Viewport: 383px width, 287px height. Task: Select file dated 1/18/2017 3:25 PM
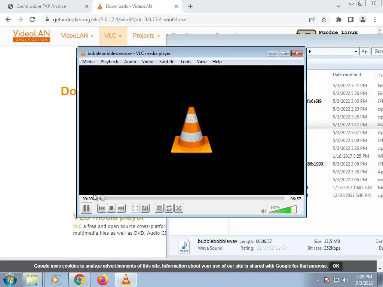click(x=345, y=156)
